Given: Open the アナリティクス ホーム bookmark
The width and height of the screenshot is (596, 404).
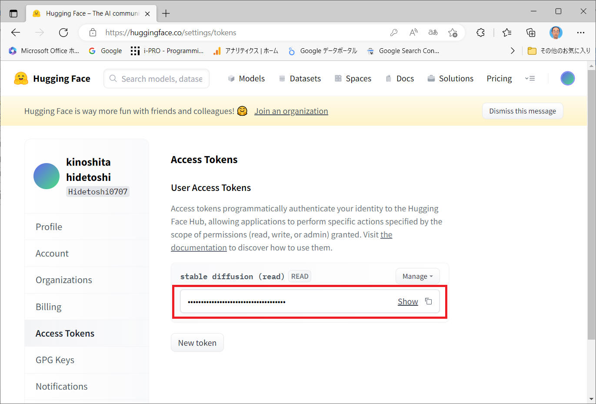Looking at the screenshot, I should point(246,51).
